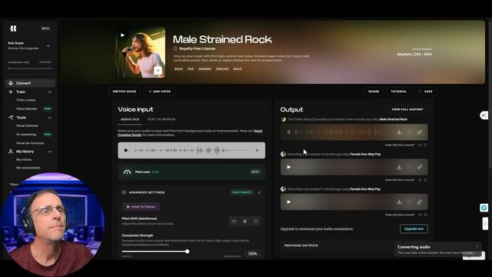The image size is (492, 277).
Task: Click the download time progress bar
Action: pyautogui.click(x=30, y=68)
